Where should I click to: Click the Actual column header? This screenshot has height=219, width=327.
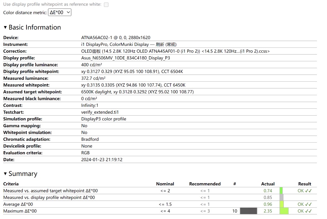click(x=268, y=184)
